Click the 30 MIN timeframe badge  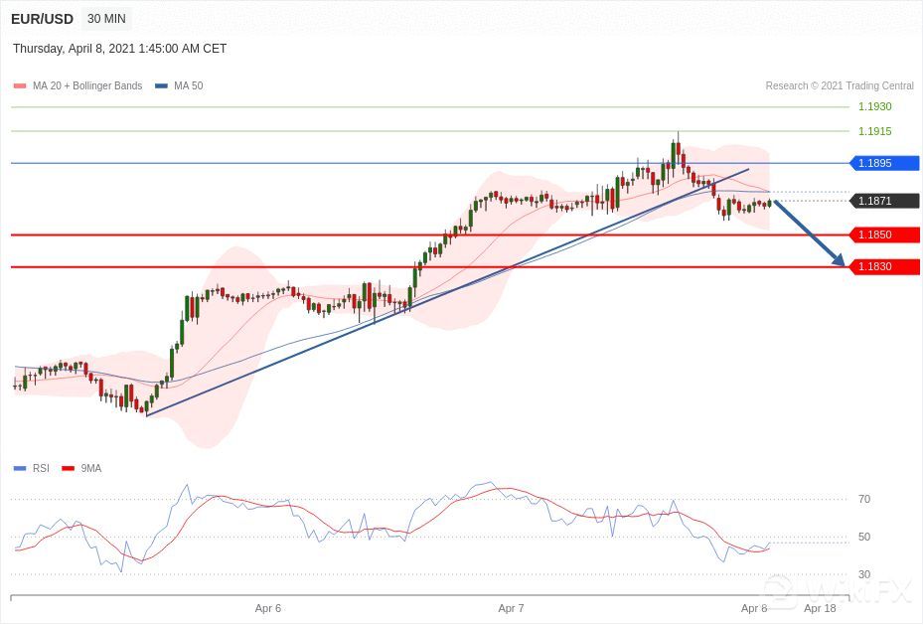coord(105,19)
